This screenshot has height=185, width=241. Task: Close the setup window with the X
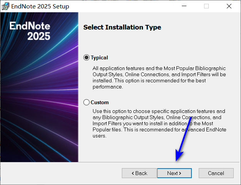click(x=229, y=6)
